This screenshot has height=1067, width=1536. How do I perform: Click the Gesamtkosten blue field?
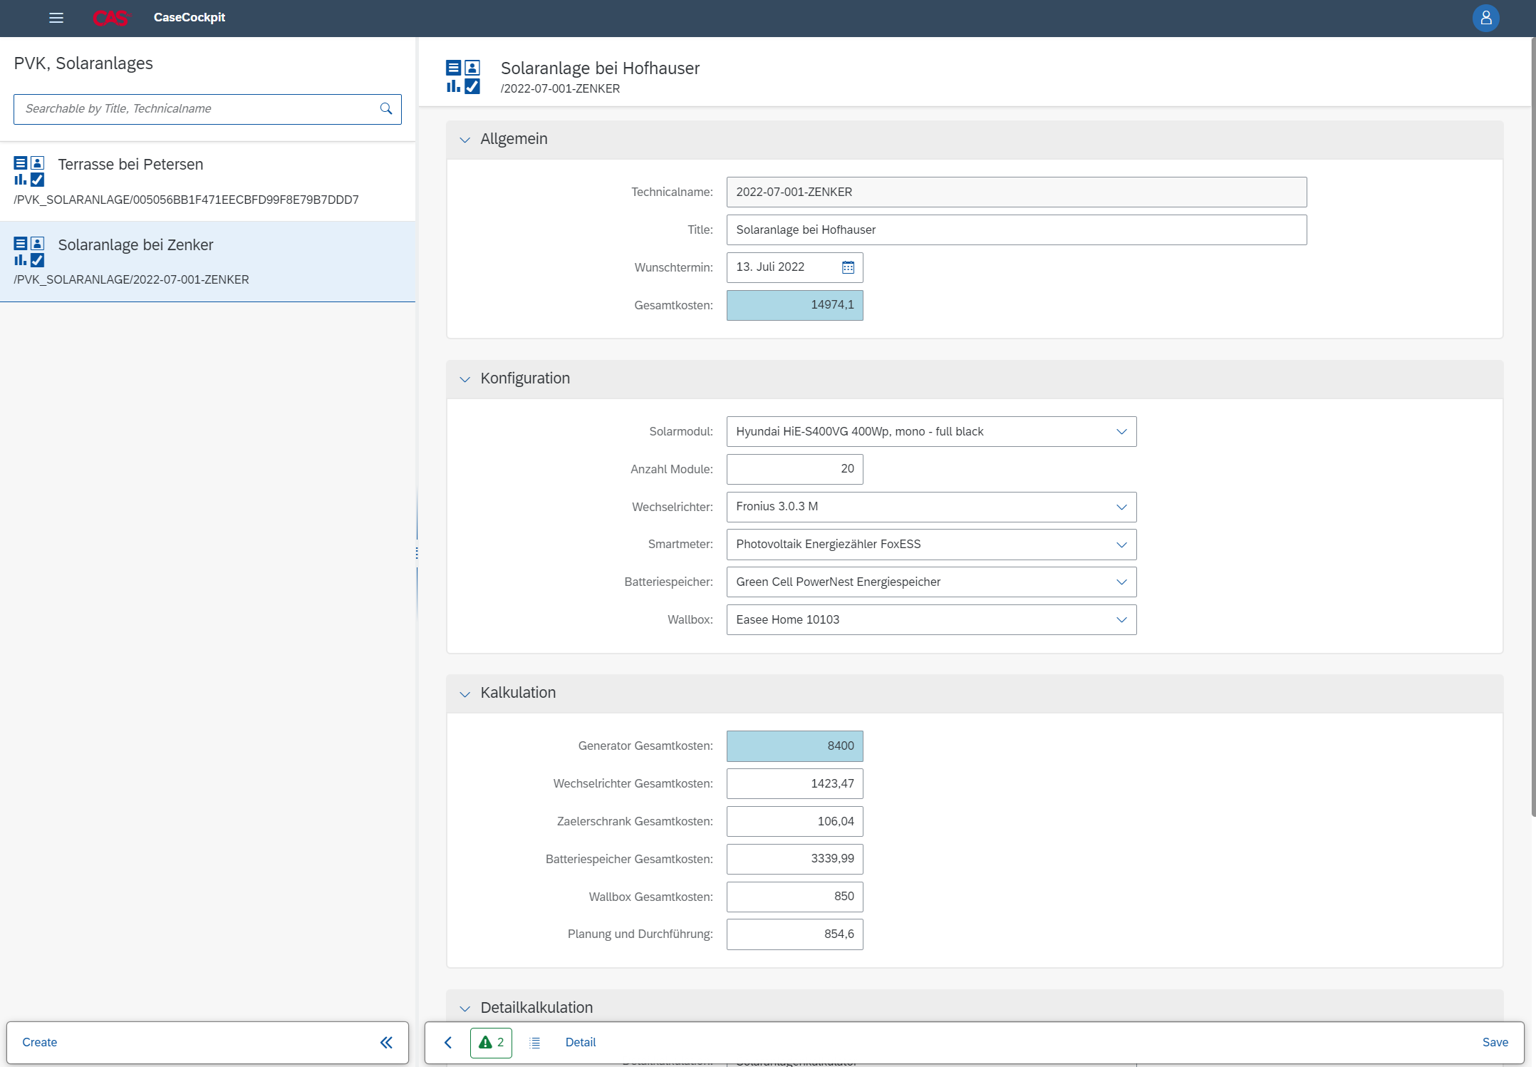pyautogui.click(x=795, y=305)
